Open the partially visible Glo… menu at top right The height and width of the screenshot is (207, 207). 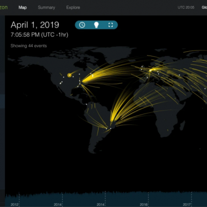point(204,8)
